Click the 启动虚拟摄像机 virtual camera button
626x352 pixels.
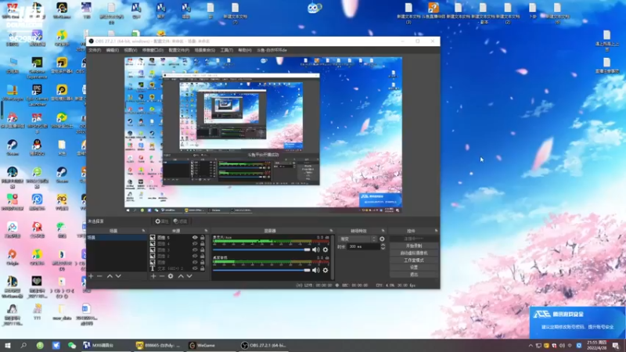click(414, 253)
